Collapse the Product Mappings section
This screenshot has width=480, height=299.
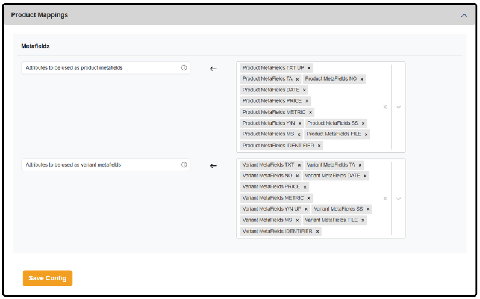click(x=464, y=15)
